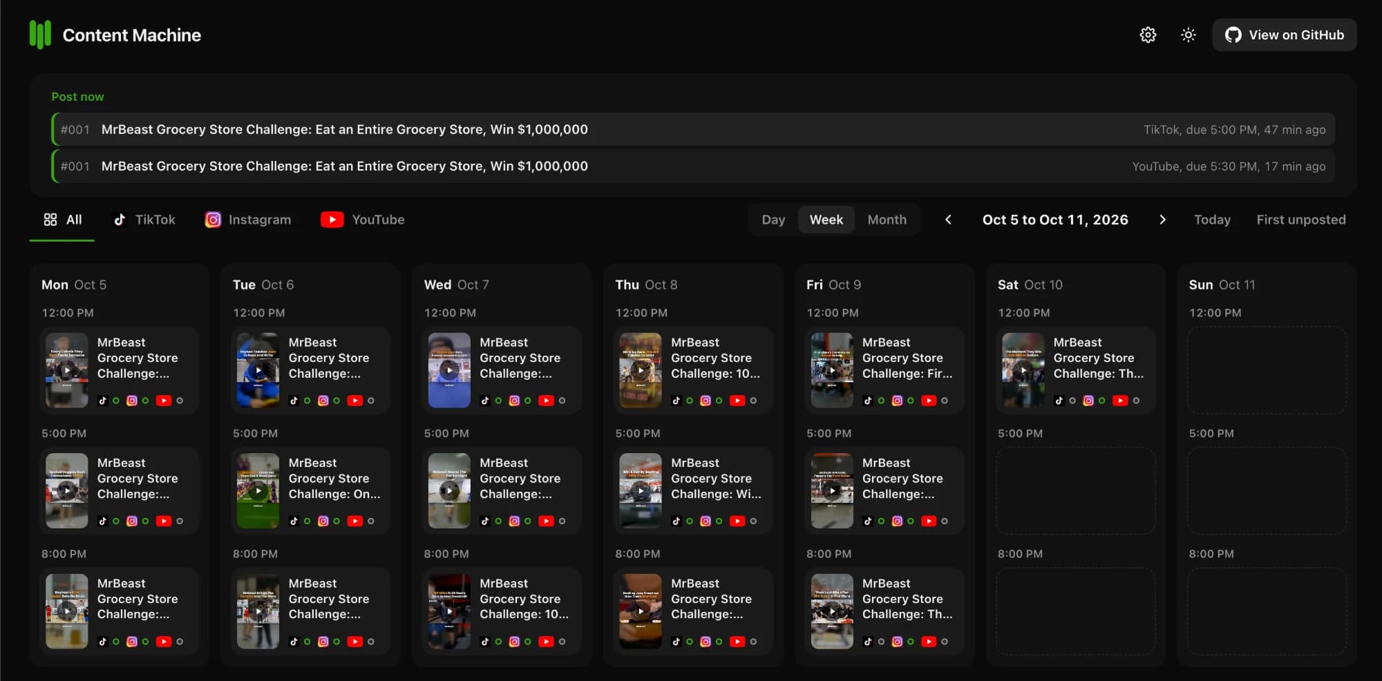Image resolution: width=1382 pixels, height=681 pixels.
Task: Toggle light theme with the sun icon
Action: (1188, 35)
